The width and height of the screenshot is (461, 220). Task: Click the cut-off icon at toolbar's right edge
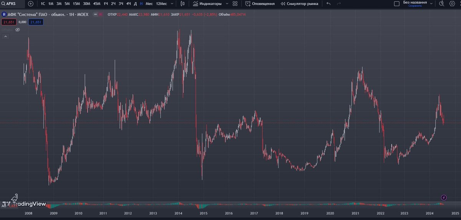pyautogui.click(x=459, y=3)
